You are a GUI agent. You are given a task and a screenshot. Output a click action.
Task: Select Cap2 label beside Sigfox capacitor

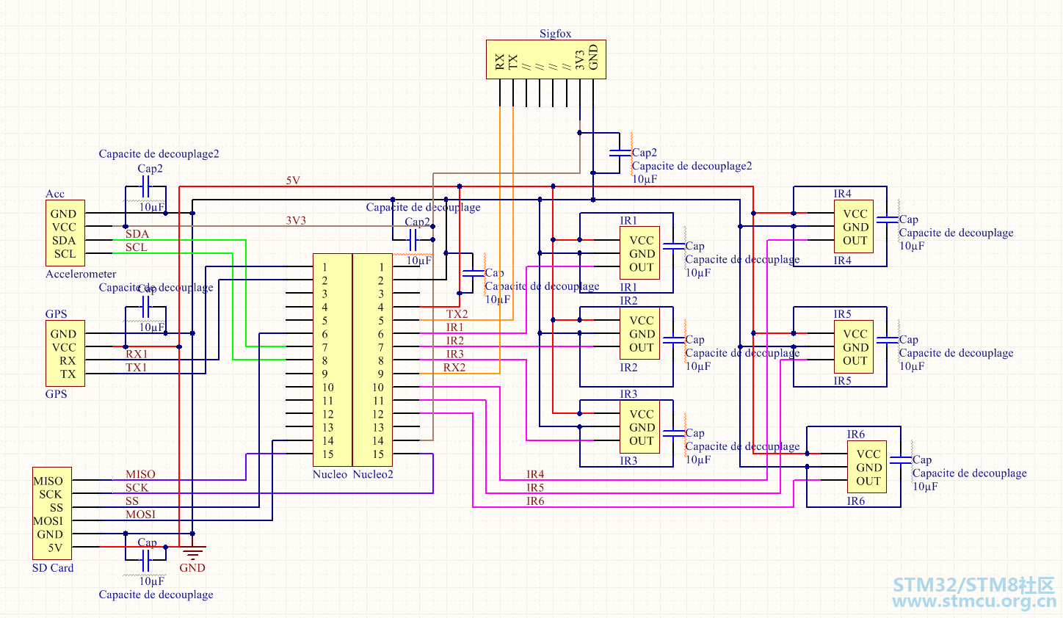click(x=645, y=153)
